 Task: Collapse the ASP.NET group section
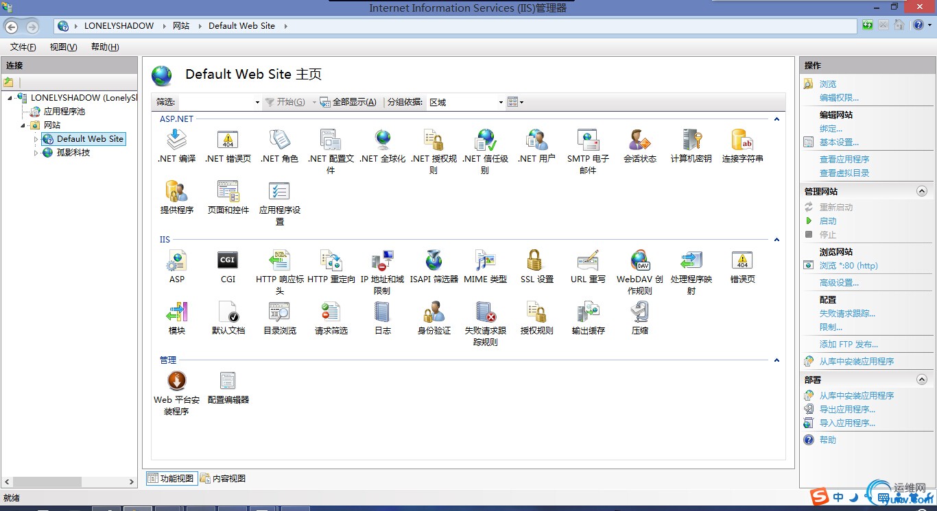point(776,119)
